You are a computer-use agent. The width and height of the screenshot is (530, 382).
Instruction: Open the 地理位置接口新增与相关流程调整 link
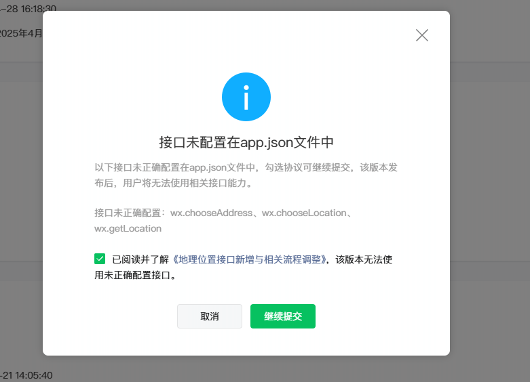point(250,259)
